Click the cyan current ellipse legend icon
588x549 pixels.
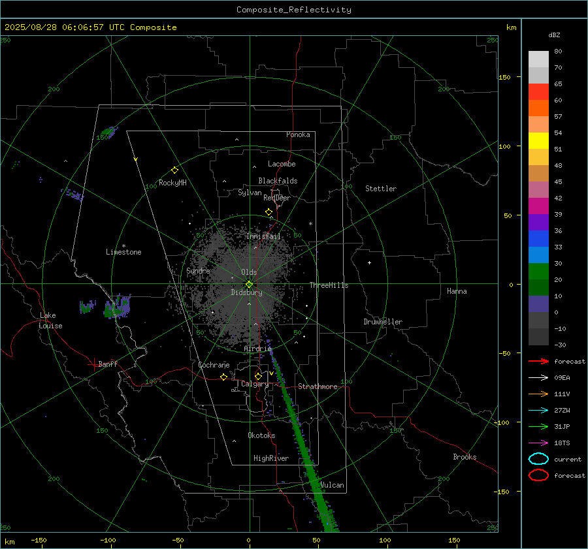pyautogui.click(x=538, y=459)
